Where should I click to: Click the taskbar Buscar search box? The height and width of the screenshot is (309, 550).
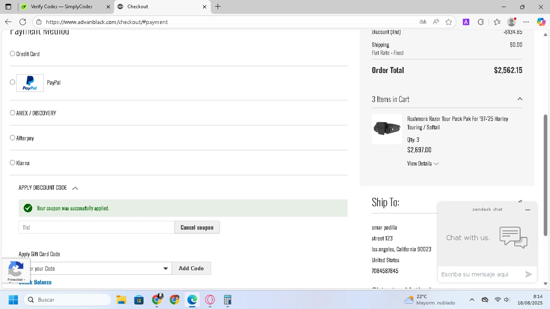[x=67, y=300]
